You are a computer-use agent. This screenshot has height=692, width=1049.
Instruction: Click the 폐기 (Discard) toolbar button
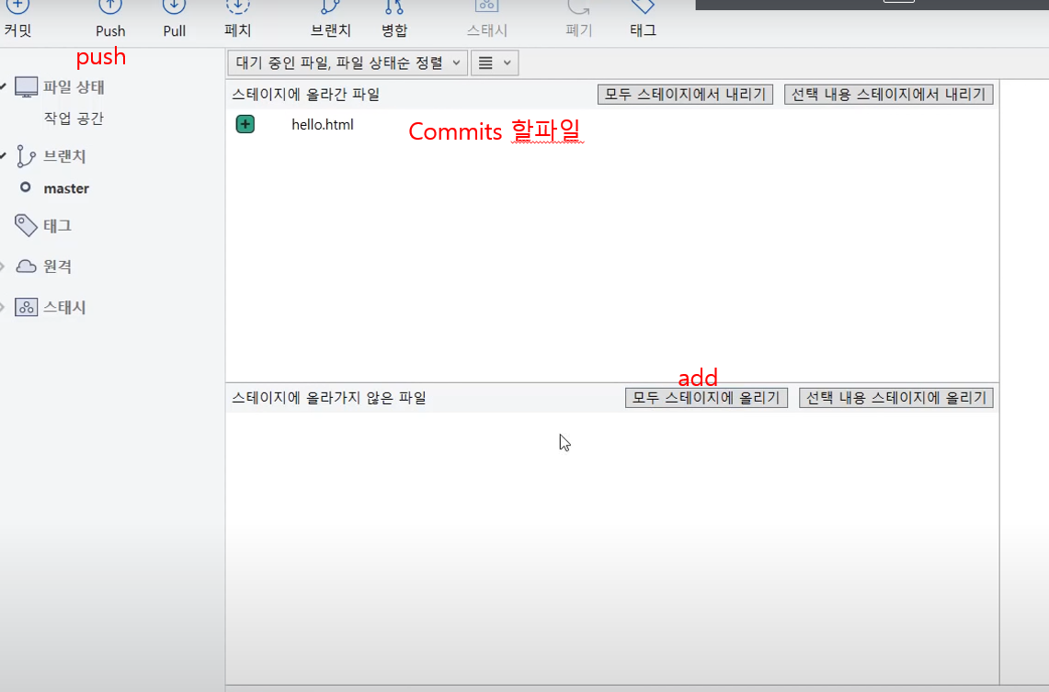pos(578,18)
